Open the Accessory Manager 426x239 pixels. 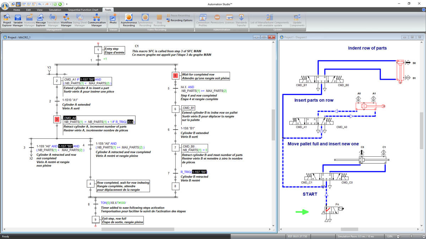tap(29, 20)
